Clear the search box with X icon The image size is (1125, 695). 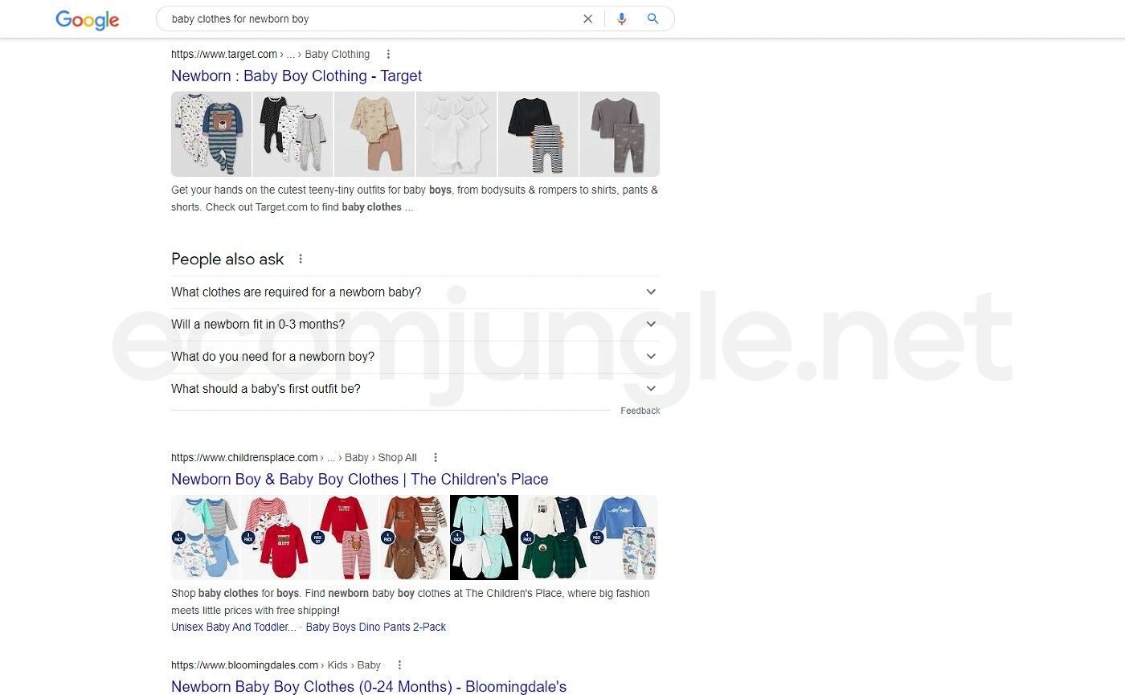tap(587, 18)
